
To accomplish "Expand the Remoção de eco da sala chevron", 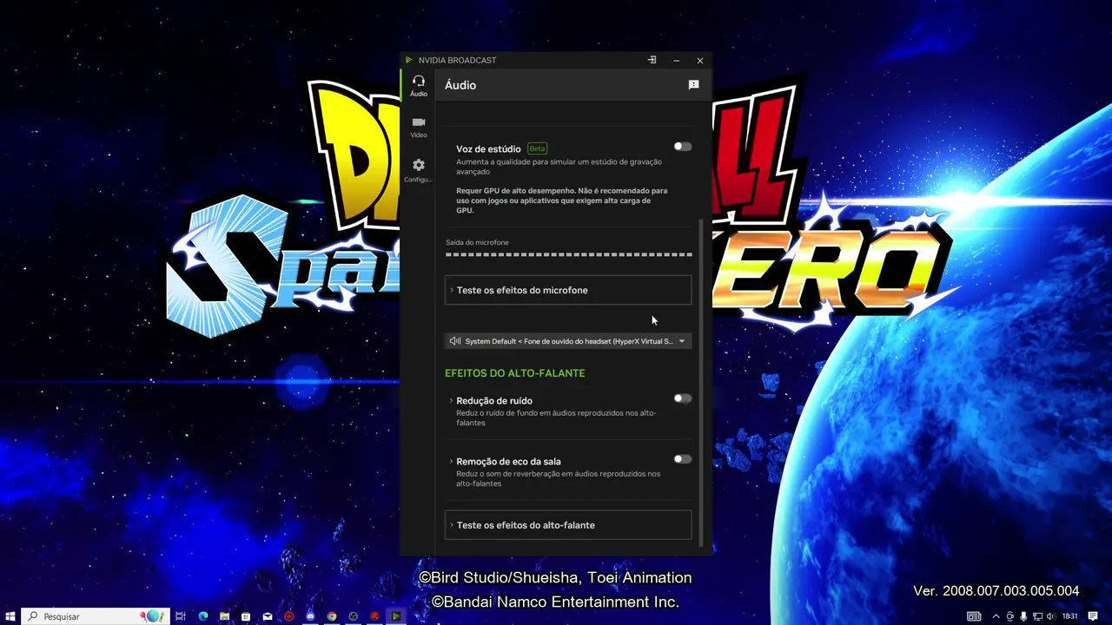I will coord(451,461).
